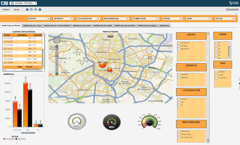
Task: Click the SOL axis label link
Action: point(28,130)
